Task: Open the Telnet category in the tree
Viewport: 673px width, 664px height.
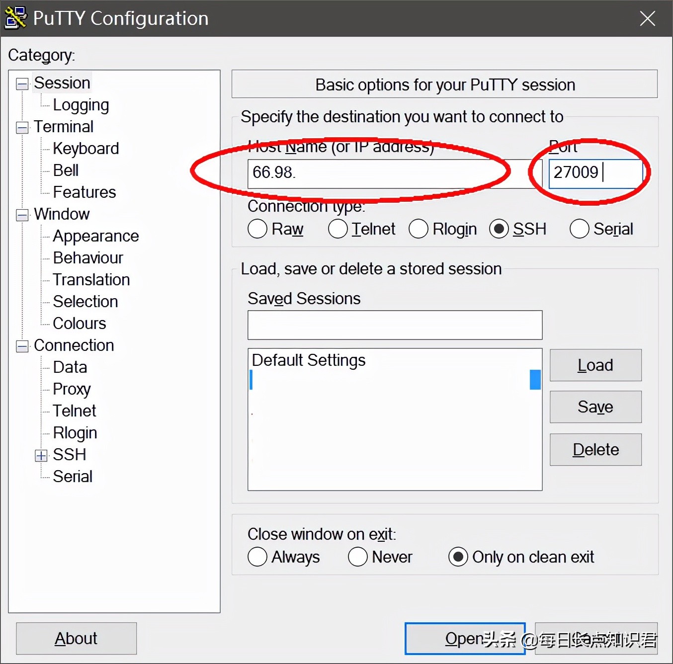Action: [x=75, y=411]
